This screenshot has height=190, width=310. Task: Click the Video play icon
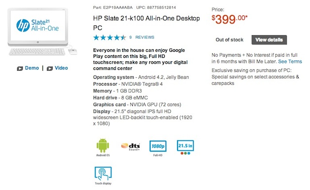(50, 68)
